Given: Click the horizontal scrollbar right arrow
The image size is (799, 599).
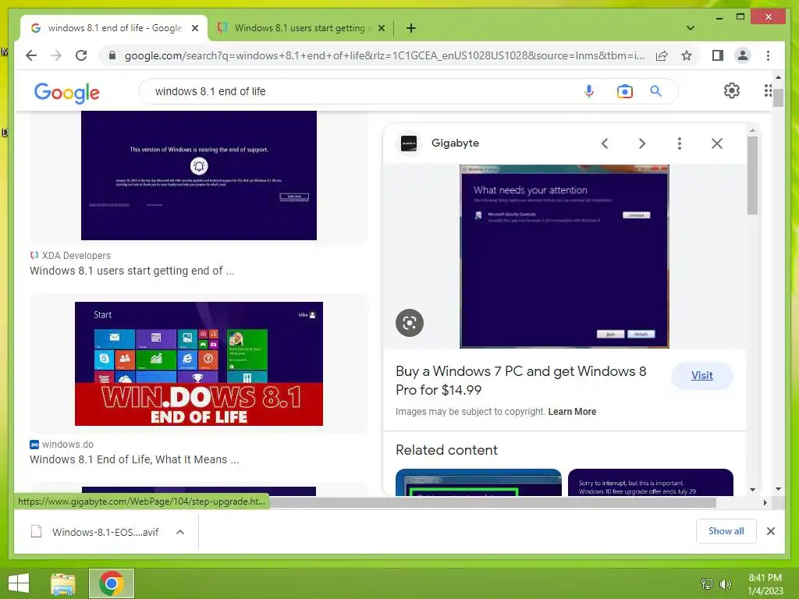Looking at the screenshot, I should point(765,503).
